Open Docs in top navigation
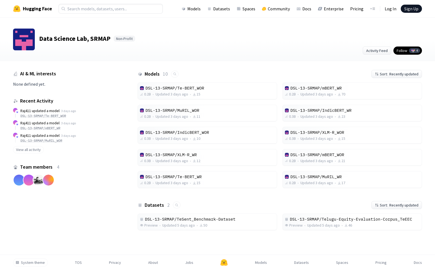This screenshot has height=272, width=435. coord(304,9)
